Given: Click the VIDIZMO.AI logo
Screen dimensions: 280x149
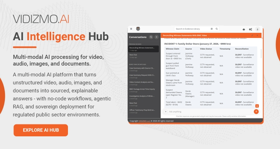Looking at the screenshot, I should point(41,19).
